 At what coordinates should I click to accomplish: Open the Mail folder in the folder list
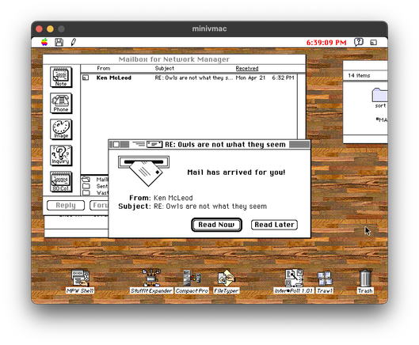click(95, 179)
